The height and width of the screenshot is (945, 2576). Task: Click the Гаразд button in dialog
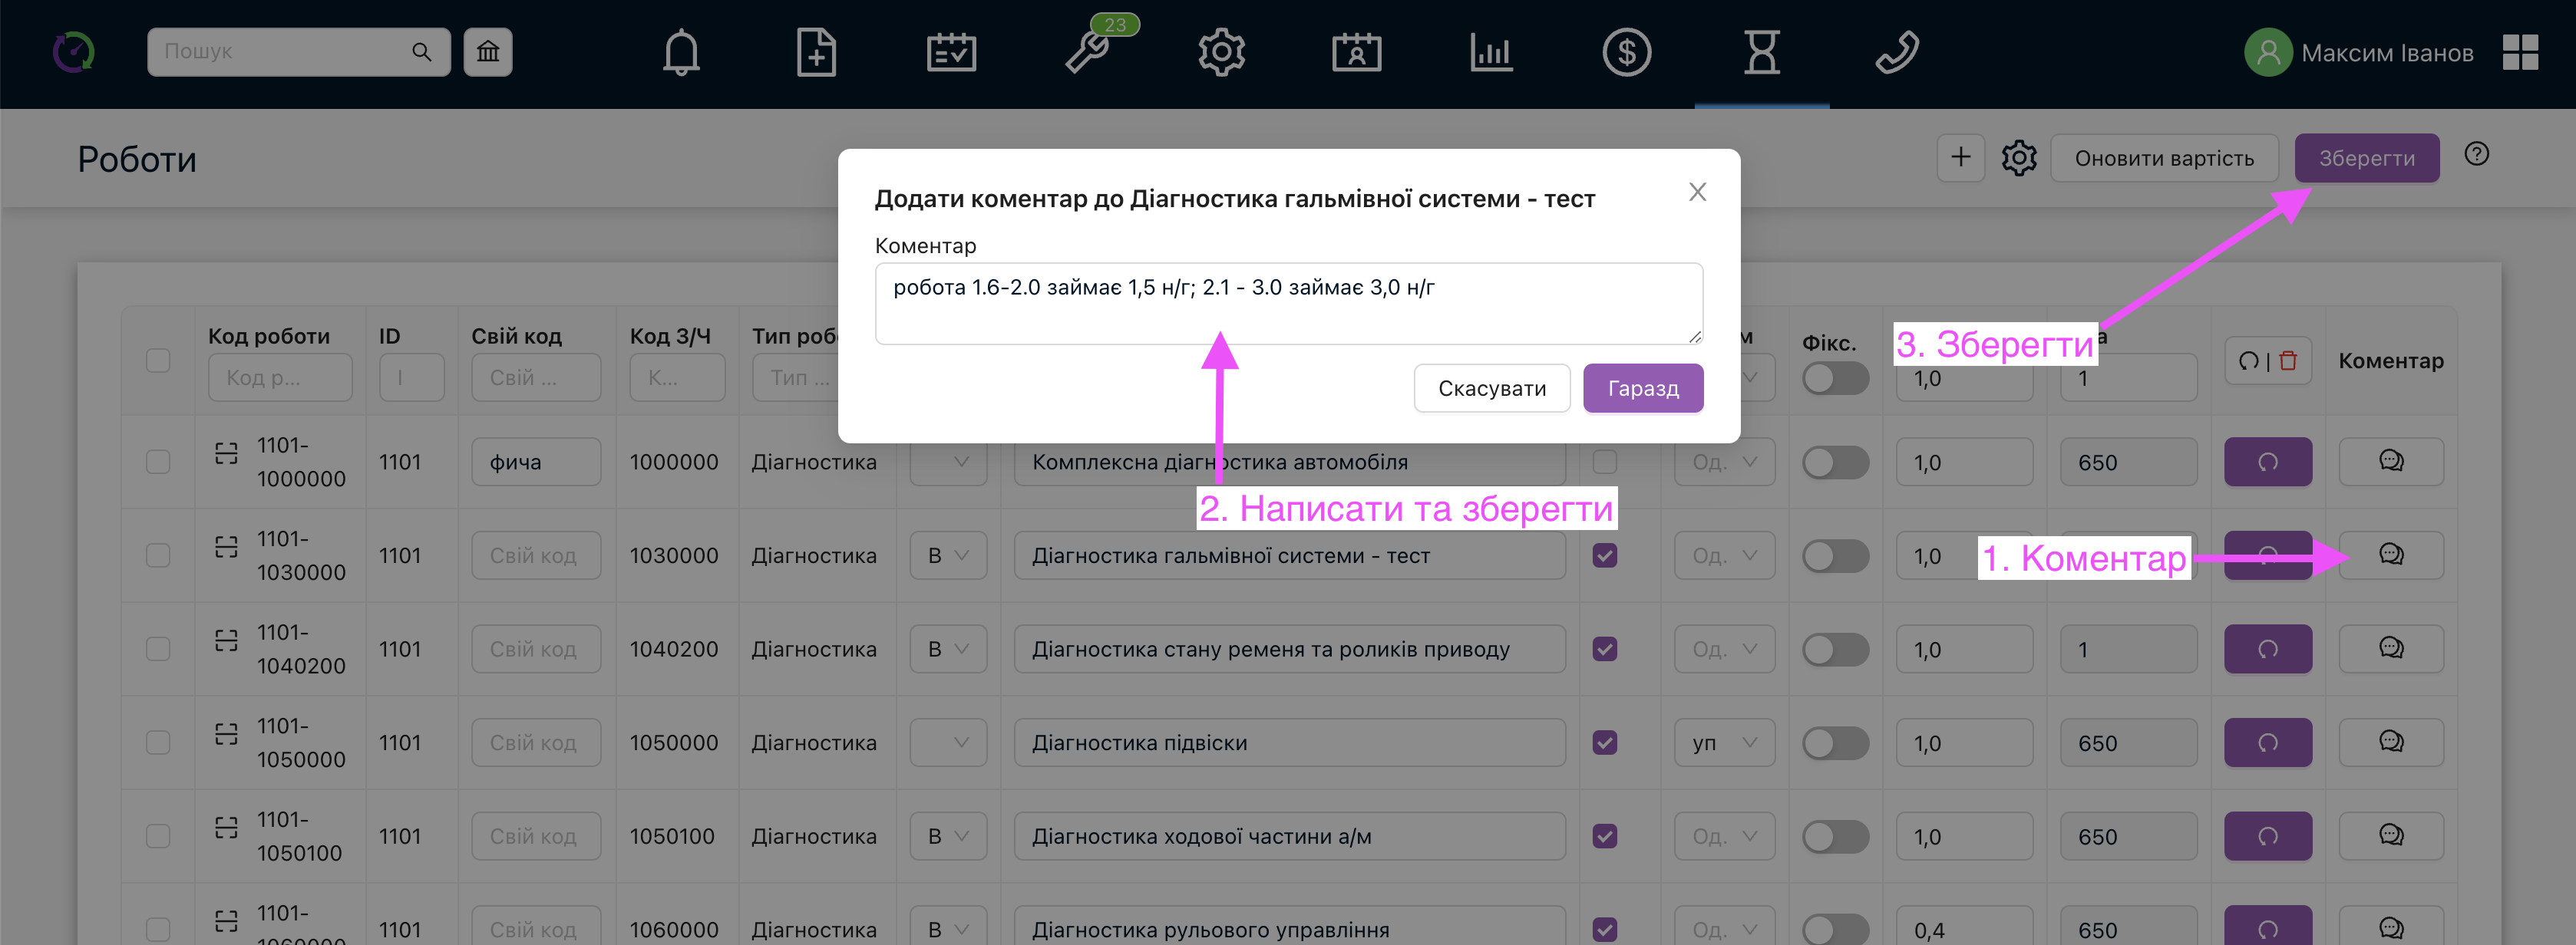(x=1642, y=387)
